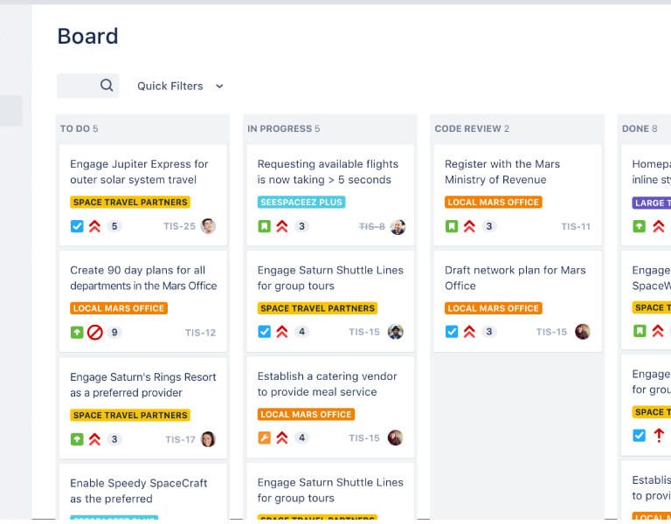Click blue task icon on Draft network plan card

(452, 332)
